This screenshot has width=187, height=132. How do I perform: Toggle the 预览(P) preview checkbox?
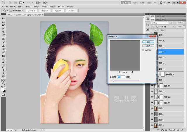(x=143, y=50)
